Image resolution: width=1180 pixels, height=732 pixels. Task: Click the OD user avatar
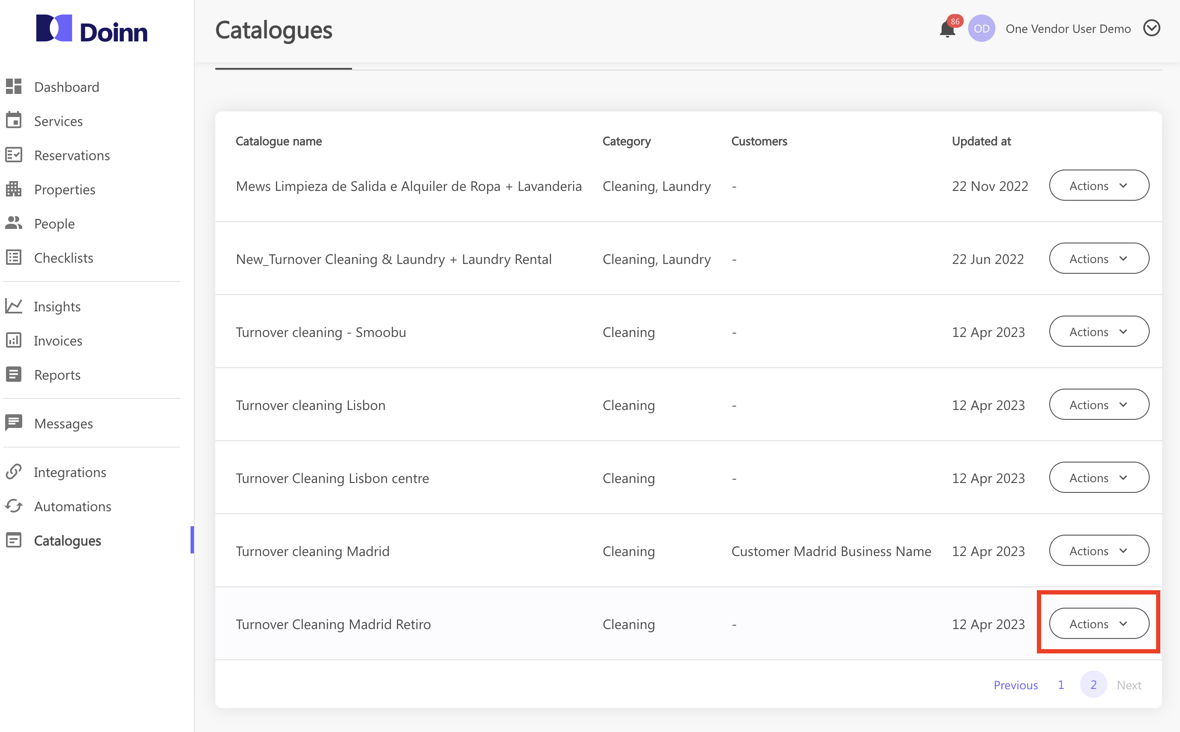click(x=981, y=29)
